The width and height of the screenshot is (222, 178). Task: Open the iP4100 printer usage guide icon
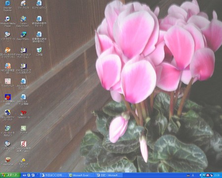coord(23,68)
